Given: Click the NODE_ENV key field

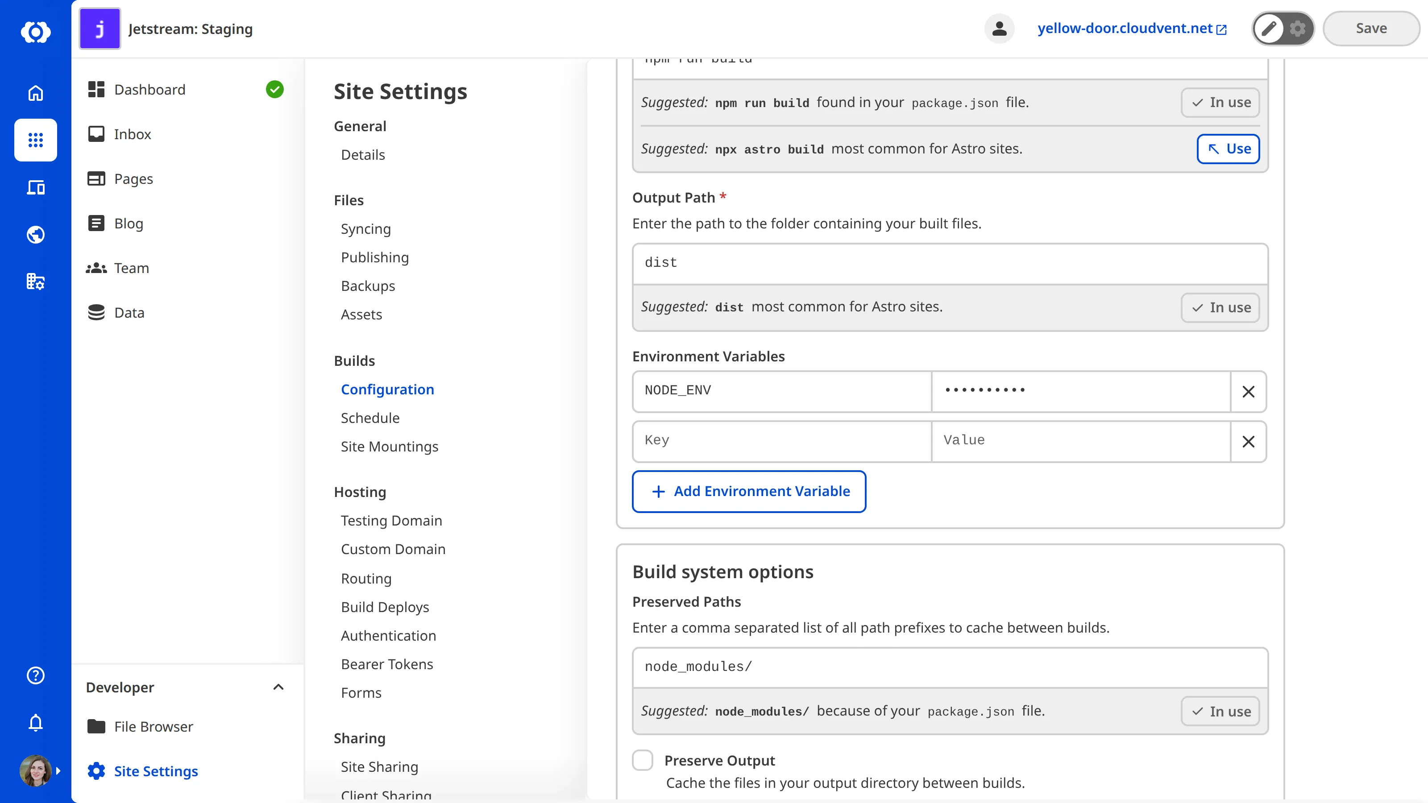Looking at the screenshot, I should pos(782,391).
